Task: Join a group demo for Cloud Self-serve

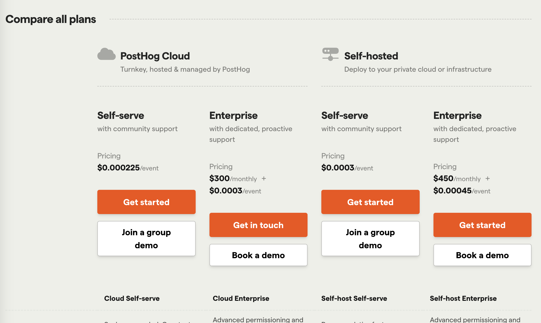Action: pos(146,239)
